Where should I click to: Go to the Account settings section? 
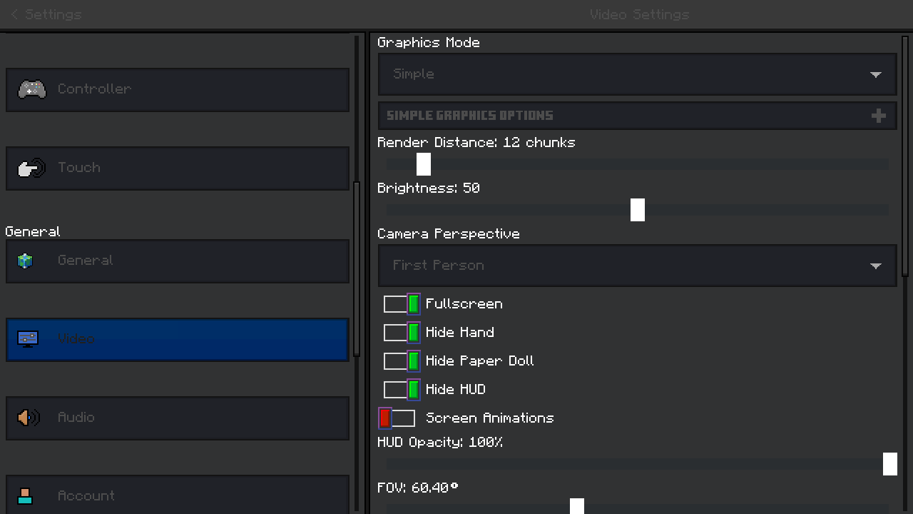click(178, 495)
